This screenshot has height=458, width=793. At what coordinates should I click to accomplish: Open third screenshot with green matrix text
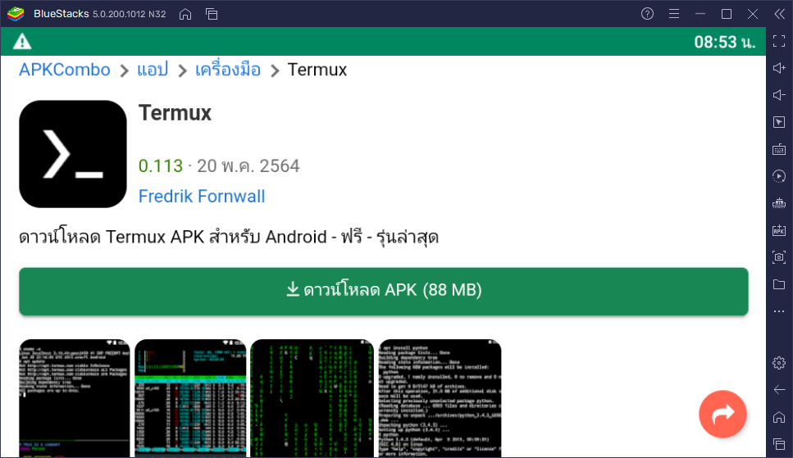312,398
